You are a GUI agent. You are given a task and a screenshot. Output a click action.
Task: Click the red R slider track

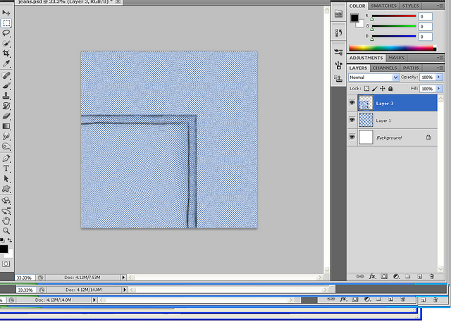tap(394, 16)
